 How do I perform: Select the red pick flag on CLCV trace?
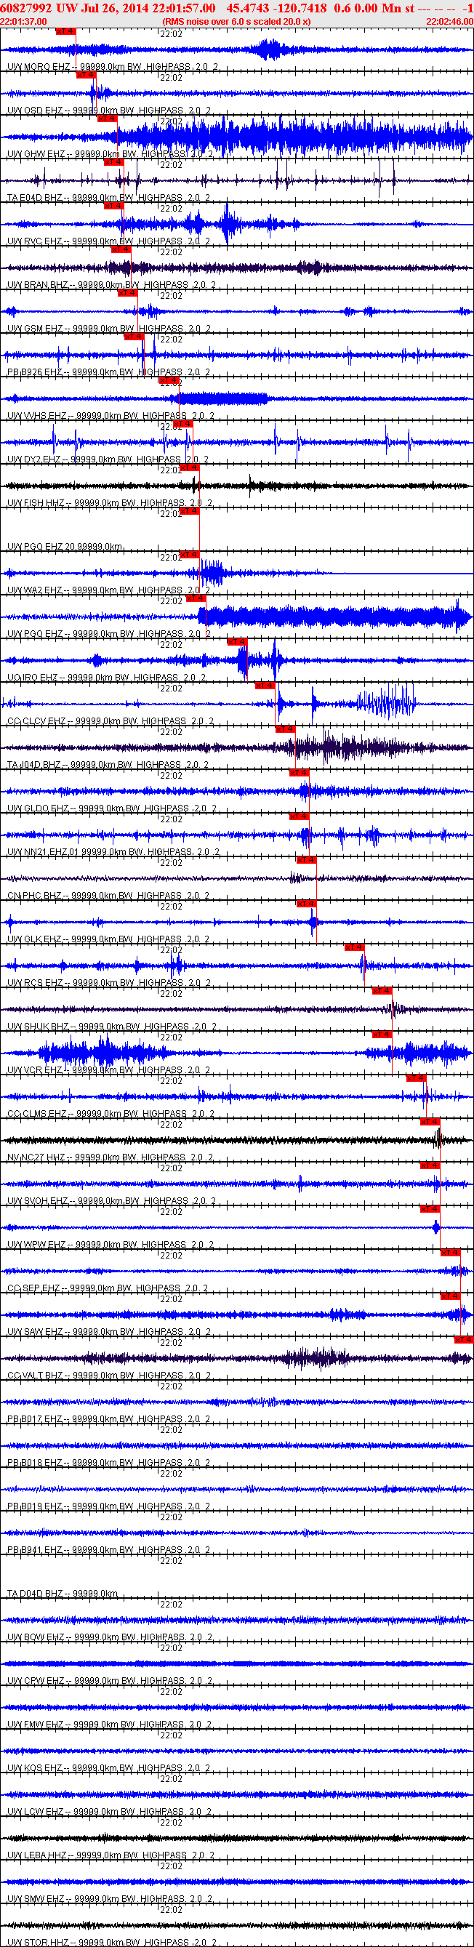(x=265, y=686)
